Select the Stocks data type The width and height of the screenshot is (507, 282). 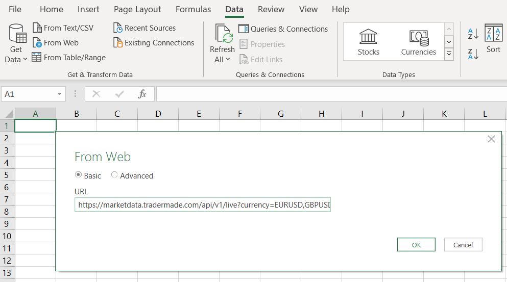click(368, 42)
